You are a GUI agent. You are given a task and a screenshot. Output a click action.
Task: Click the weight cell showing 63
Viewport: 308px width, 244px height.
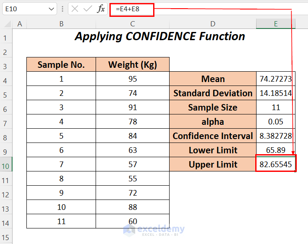coord(133,150)
